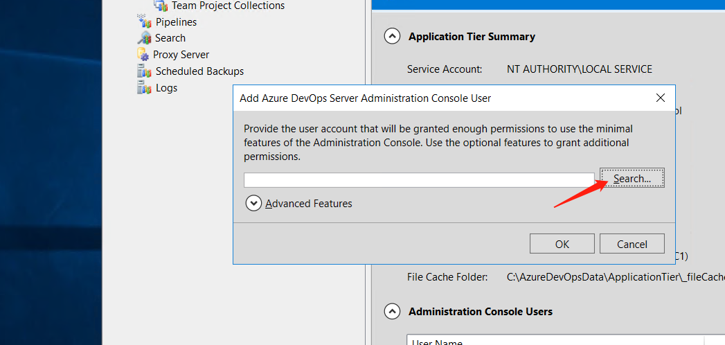Click Administration Console Users heading
Screen dimensions: 725x345
click(481, 312)
